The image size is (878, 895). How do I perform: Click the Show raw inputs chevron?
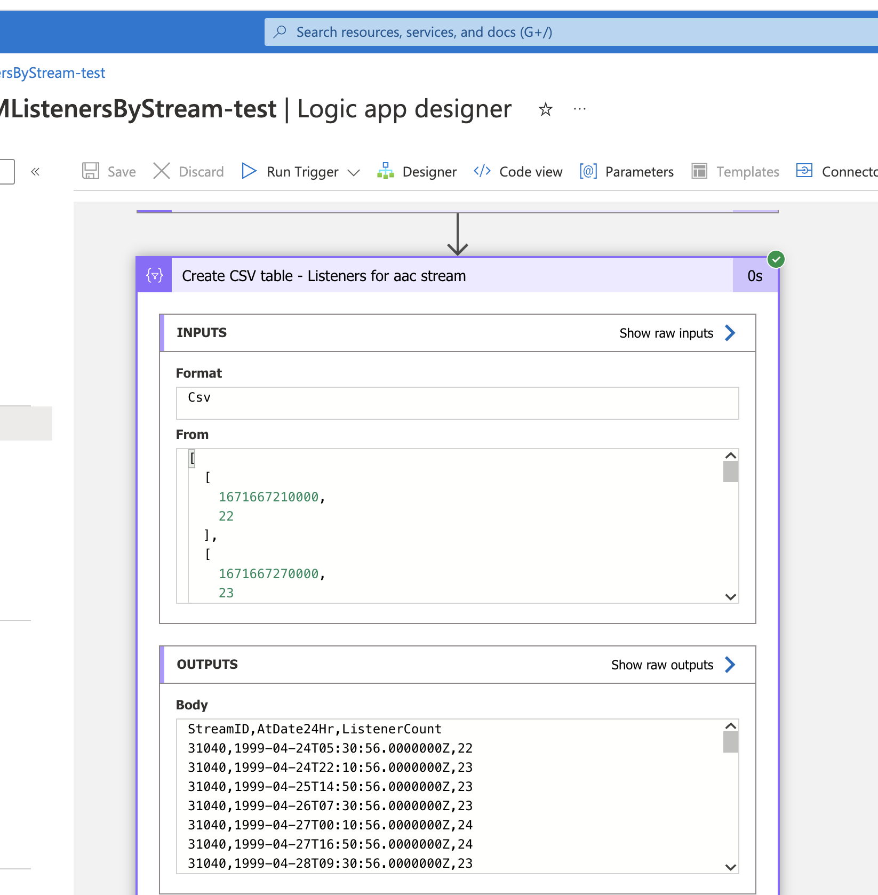[x=730, y=333]
